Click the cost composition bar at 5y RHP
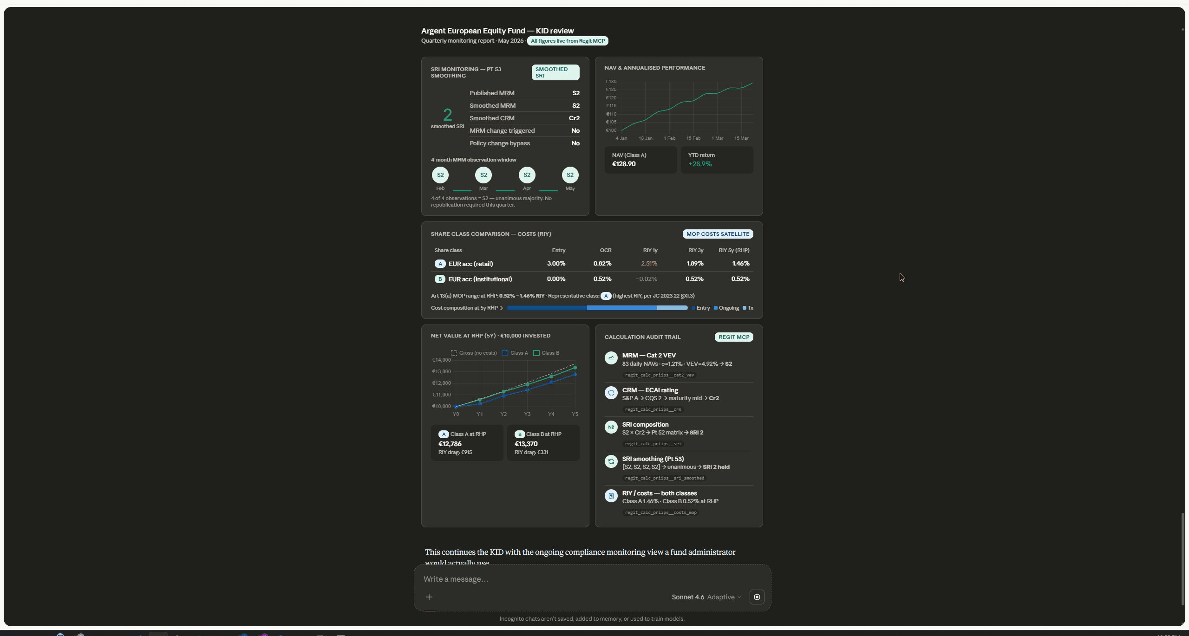The image size is (1189, 636). (597, 308)
